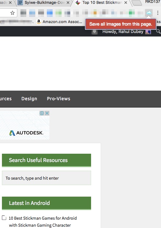The width and height of the screenshot is (161, 228).
Task: Open the Amazon.com Associates bookmark
Action: [x=59, y=22]
